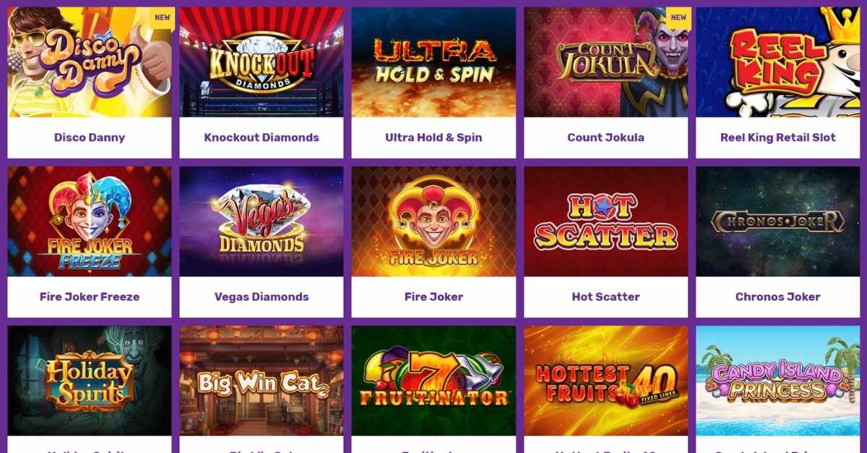
Task: Select the Fruitinator slot image
Action: pyautogui.click(x=433, y=381)
